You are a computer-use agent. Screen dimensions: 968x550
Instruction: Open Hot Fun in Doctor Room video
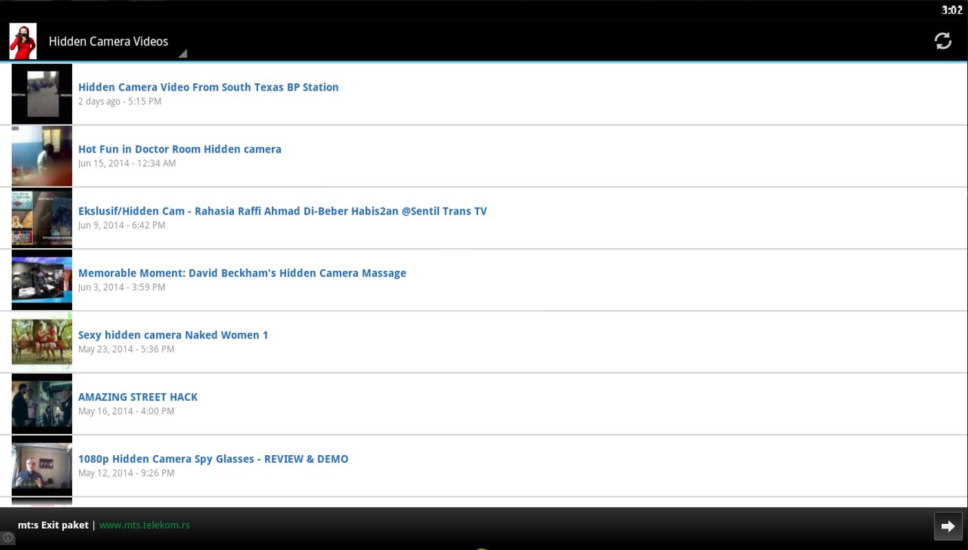180,149
